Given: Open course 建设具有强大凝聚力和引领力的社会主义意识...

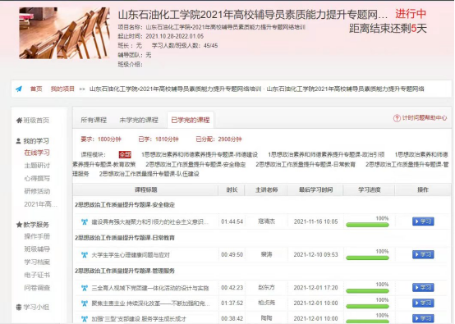Looking at the screenshot, I should pos(149,222).
